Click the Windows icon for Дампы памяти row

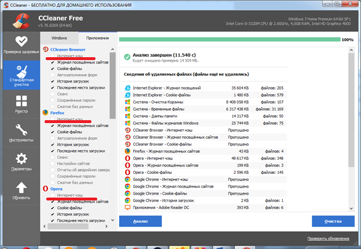[x=127, y=116]
